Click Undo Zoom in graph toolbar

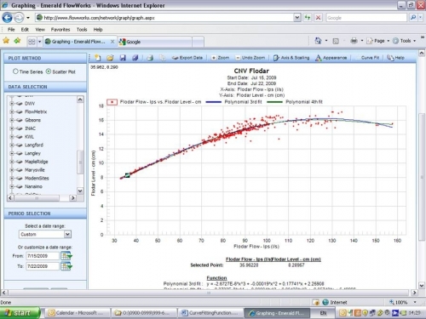click(250, 58)
